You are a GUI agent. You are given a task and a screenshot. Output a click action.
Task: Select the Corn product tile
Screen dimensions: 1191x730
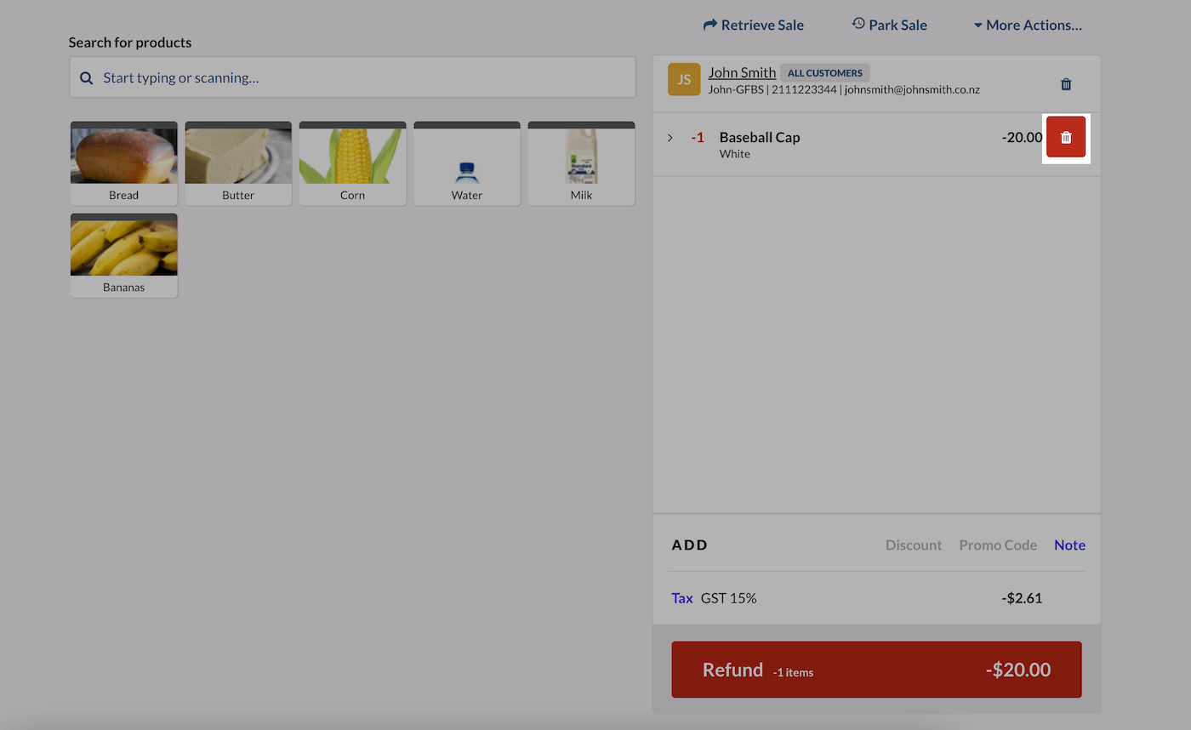point(352,163)
